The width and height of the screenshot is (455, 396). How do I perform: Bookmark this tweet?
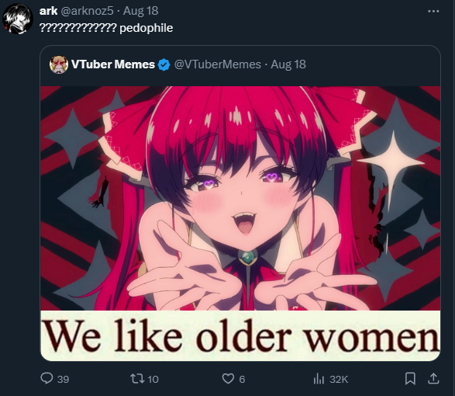(x=410, y=379)
